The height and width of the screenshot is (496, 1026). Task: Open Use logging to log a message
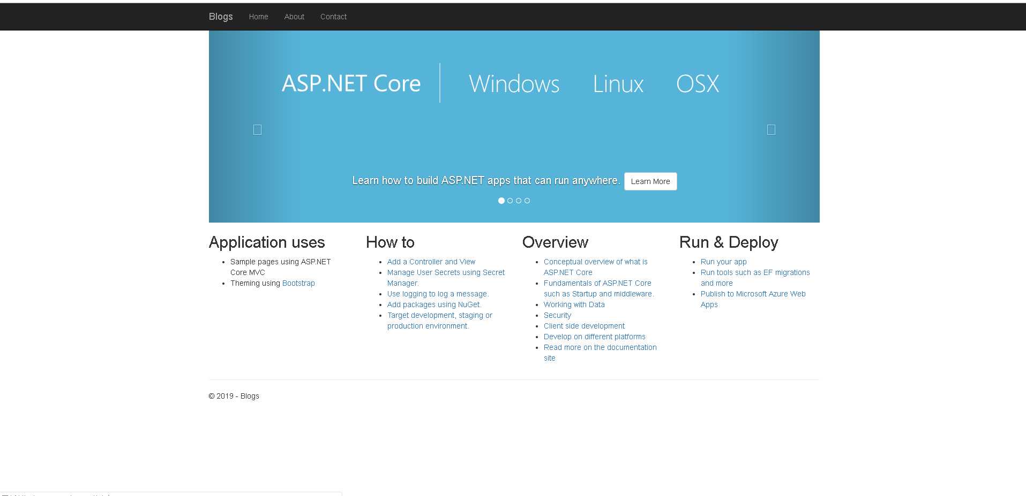click(x=438, y=294)
